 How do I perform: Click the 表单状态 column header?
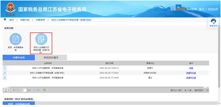click(x=150, y=63)
